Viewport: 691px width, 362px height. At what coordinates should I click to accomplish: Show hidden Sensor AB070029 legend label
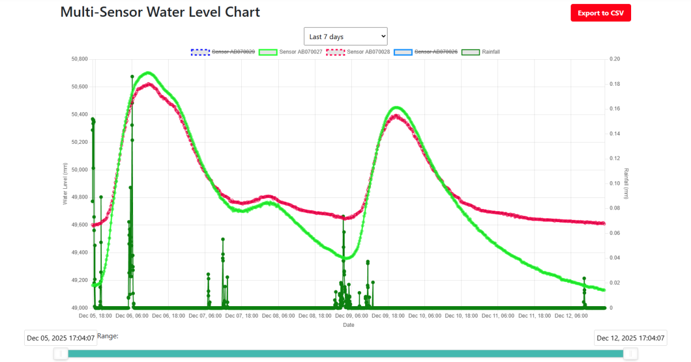coord(233,52)
